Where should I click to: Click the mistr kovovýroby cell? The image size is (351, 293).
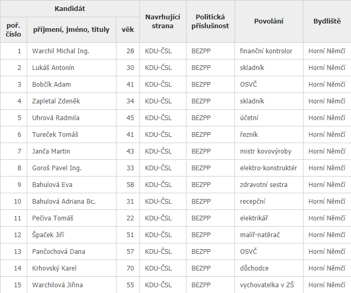[x=266, y=151]
